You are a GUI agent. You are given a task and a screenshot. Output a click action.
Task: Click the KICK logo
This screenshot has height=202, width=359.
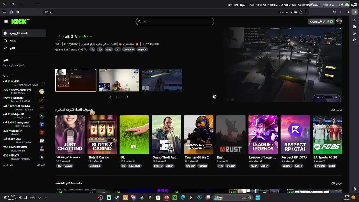(20, 21)
